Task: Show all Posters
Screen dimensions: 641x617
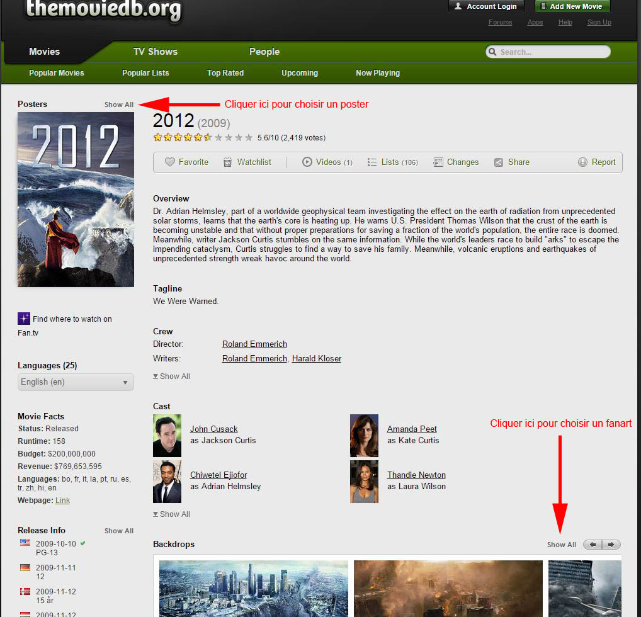Action: pos(119,105)
